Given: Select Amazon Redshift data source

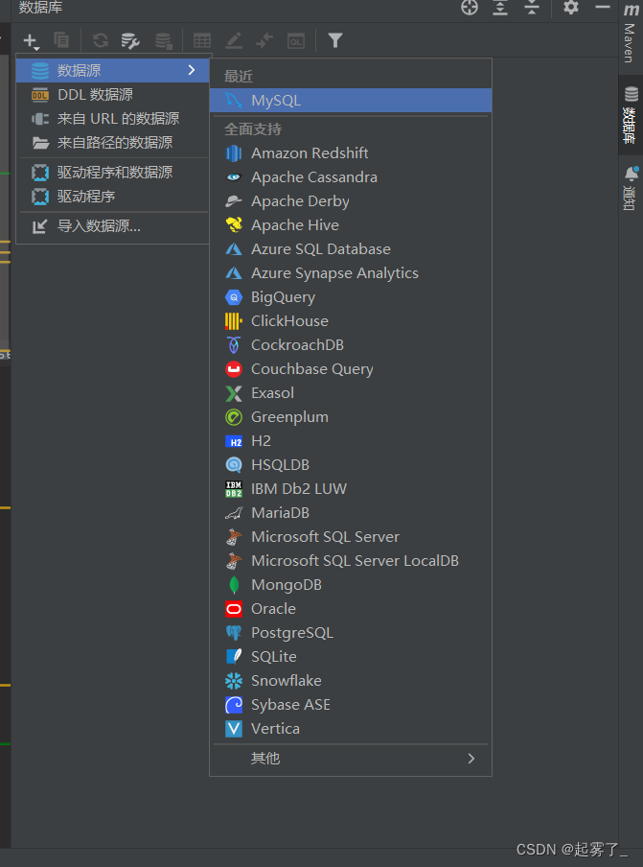Looking at the screenshot, I should click(x=351, y=153).
